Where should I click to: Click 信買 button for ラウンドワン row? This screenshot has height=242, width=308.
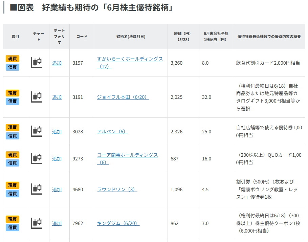[13, 194]
